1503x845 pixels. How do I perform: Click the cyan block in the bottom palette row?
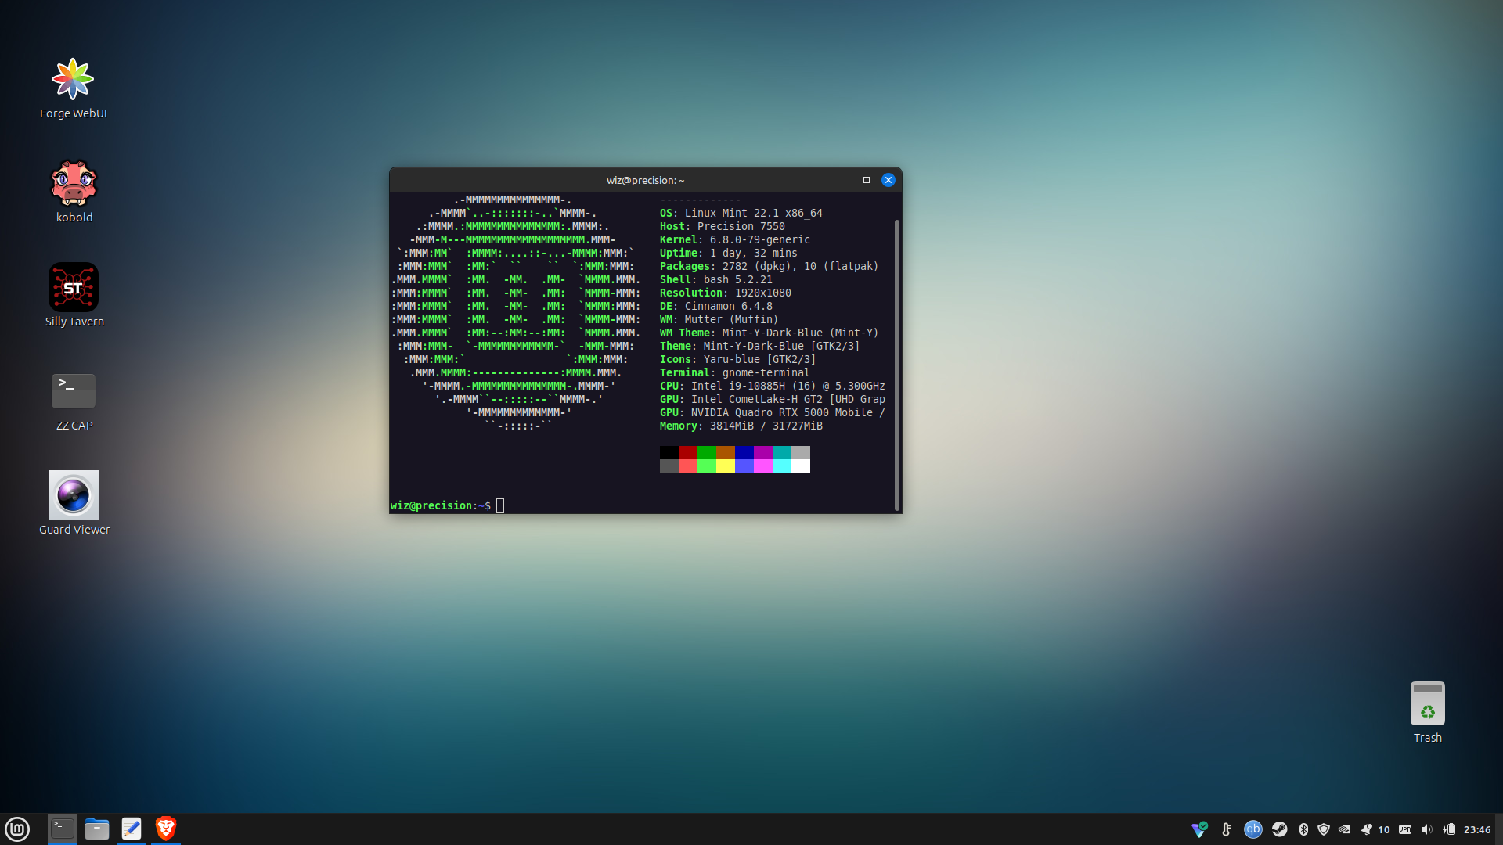pos(782,466)
